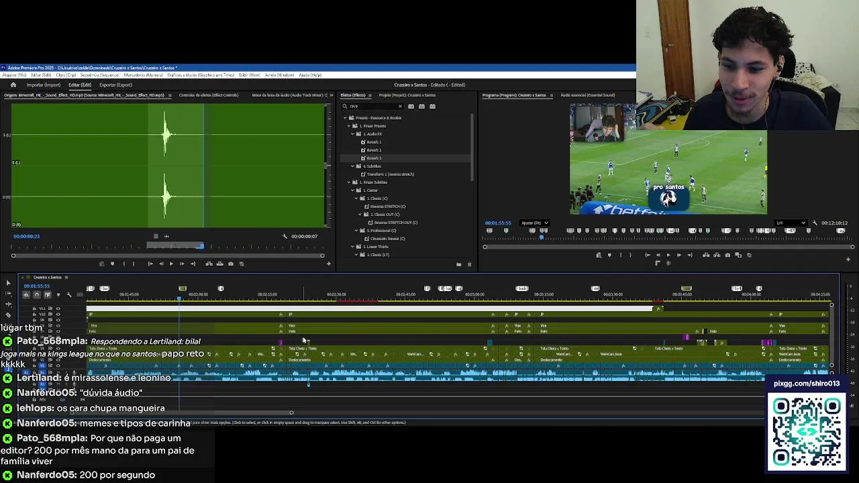This screenshot has width=859, height=483.
Task: Open the Program monitor panel menu
Action: (552, 95)
